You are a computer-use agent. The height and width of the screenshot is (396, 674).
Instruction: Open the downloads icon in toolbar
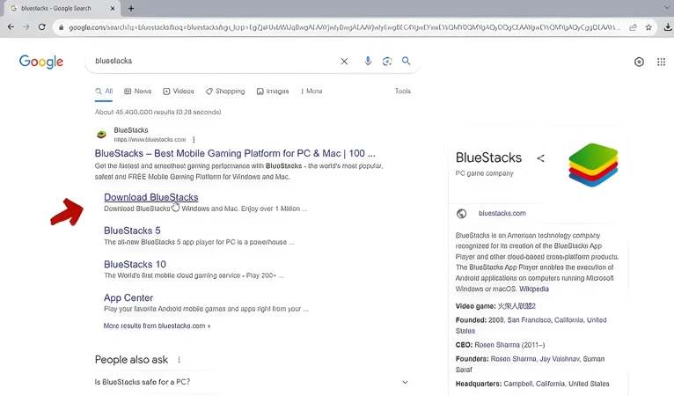pos(668,27)
